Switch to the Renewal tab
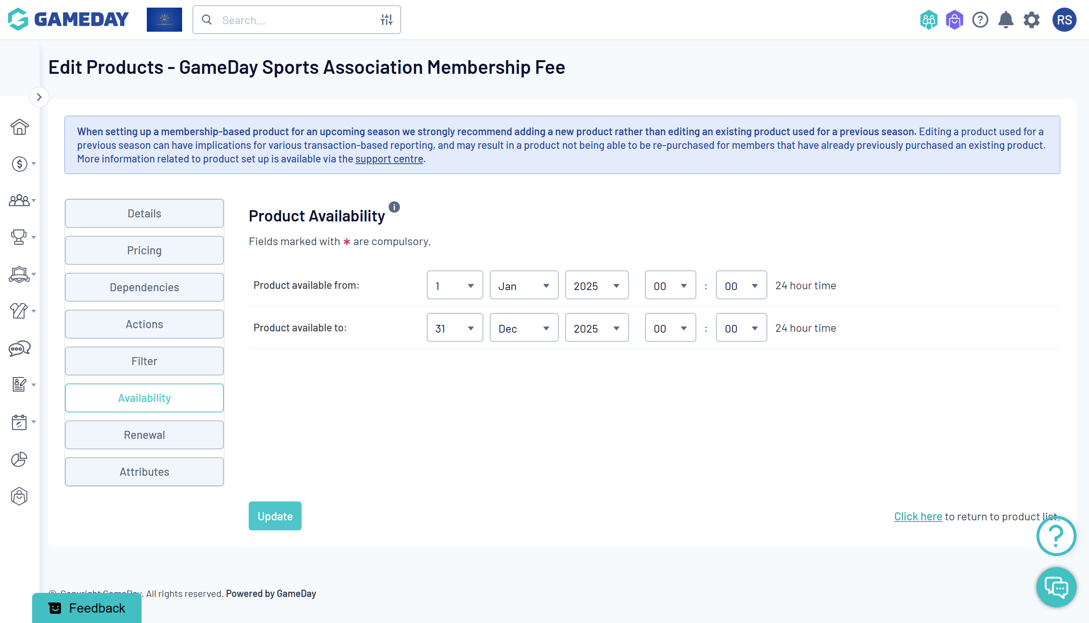 tap(144, 435)
